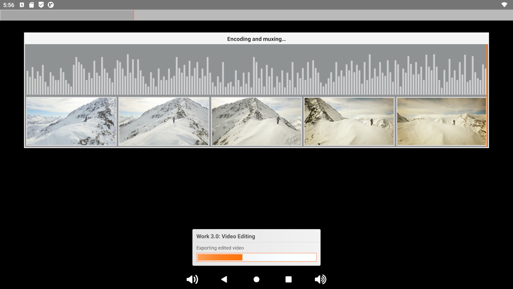Select the first mountain thumbnail in filmstrip
The image size is (513, 289).
[71, 122]
